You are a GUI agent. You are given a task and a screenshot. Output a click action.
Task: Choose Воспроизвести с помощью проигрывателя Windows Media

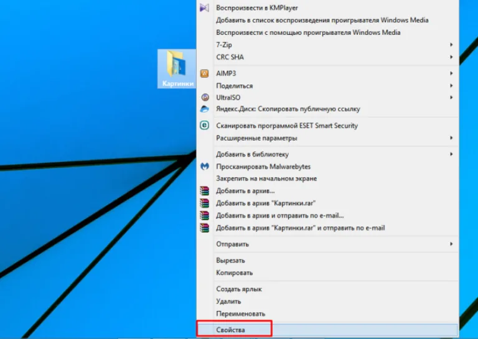coord(327,32)
